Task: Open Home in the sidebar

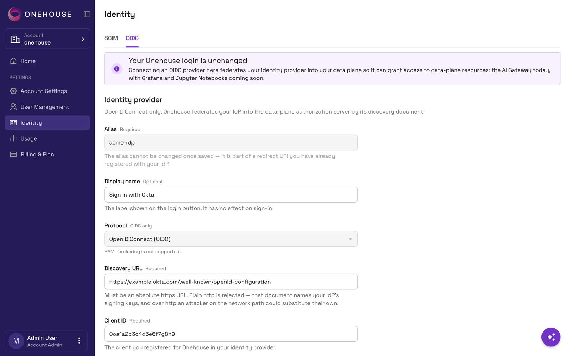Action: tap(47, 61)
